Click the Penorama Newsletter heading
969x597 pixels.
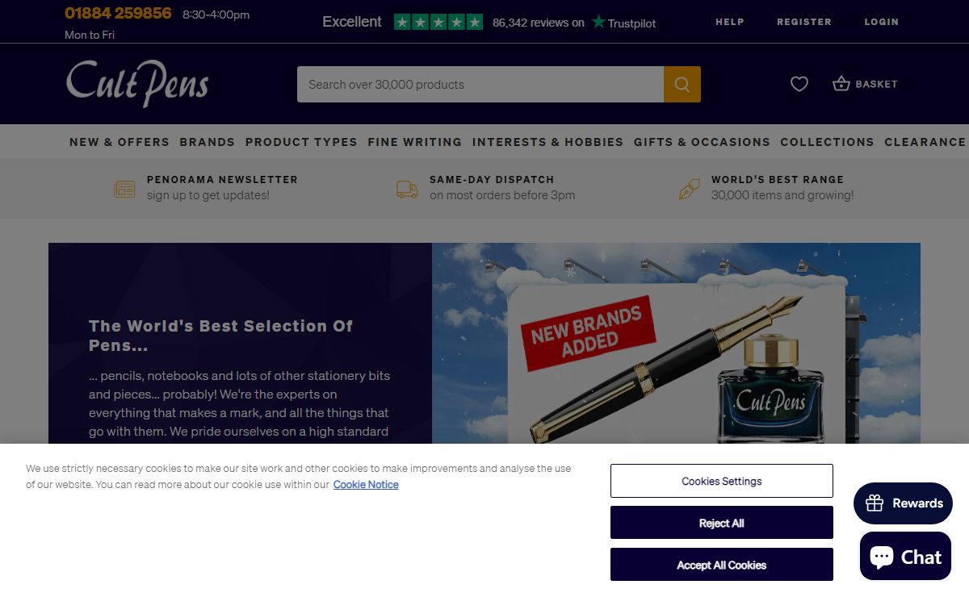point(222,179)
